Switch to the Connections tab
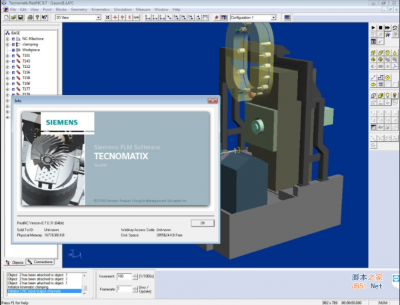Screen dimensions: 400x305 click(x=40, y=262)
